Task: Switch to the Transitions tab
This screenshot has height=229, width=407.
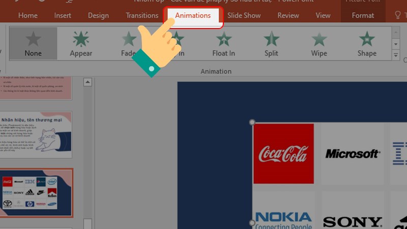Action: 142,15
